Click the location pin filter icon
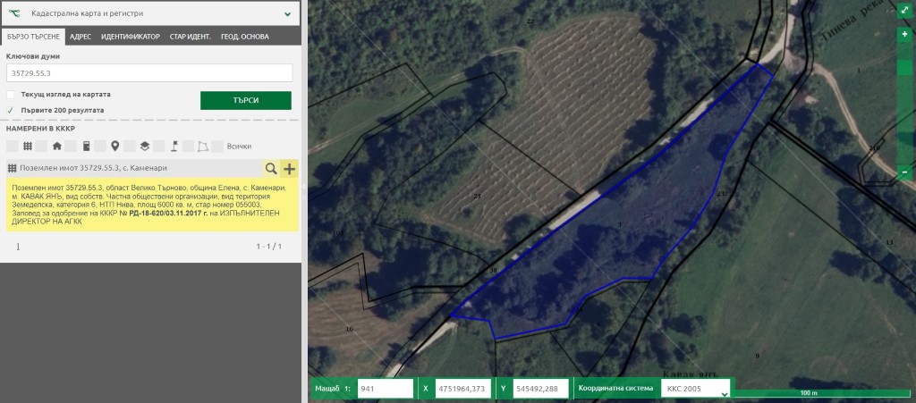This screenshot has width=916, height=403. 114,146
